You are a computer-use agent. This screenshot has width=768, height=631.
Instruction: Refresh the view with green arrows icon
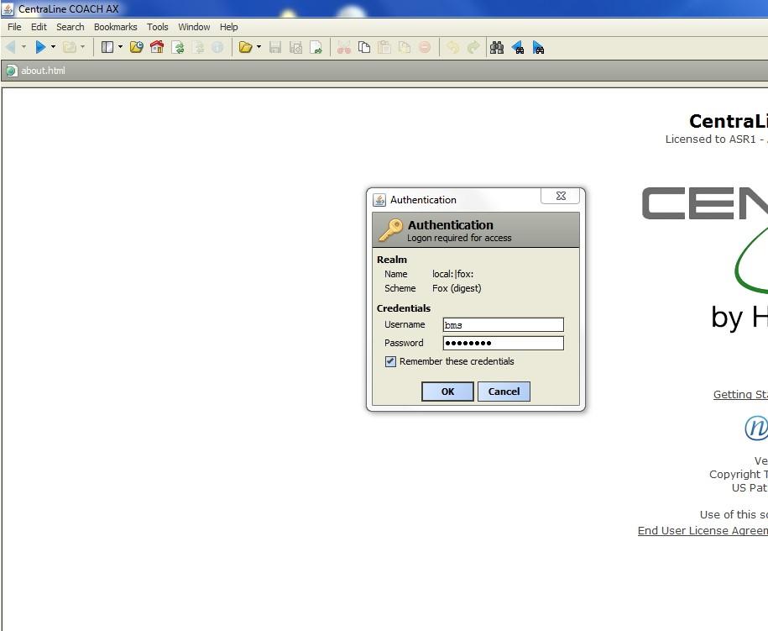pos(178,48)
